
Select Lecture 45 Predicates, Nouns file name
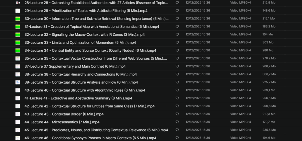click(96, 130)
